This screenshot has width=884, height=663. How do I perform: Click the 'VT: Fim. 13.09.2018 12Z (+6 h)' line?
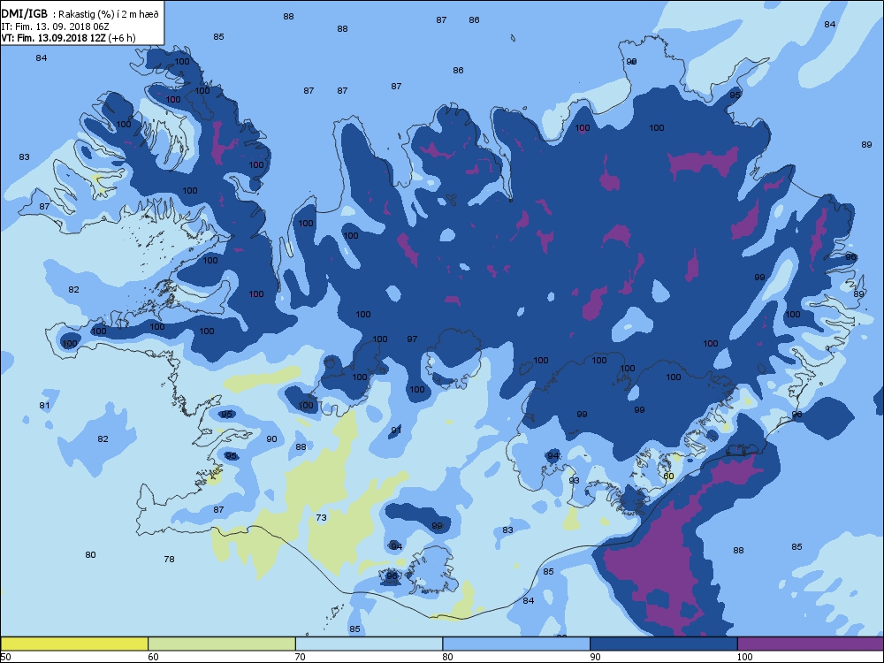point(68,38)
